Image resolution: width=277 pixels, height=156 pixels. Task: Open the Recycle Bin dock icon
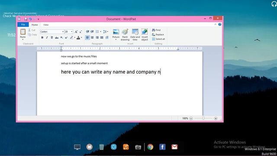[x=102, y=147]
